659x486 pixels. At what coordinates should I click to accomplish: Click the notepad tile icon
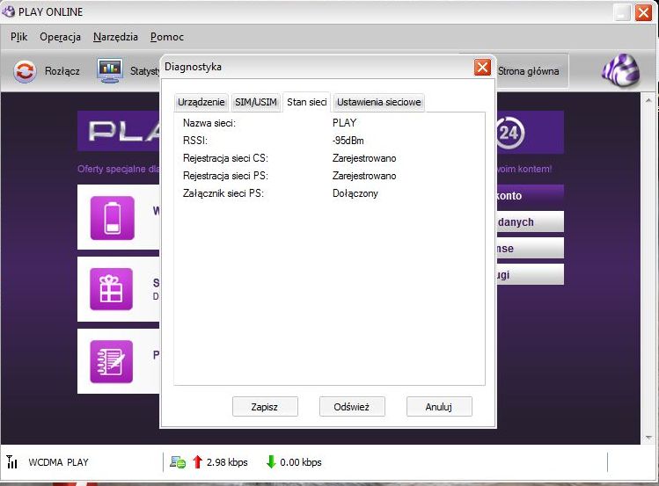[112, 361]
